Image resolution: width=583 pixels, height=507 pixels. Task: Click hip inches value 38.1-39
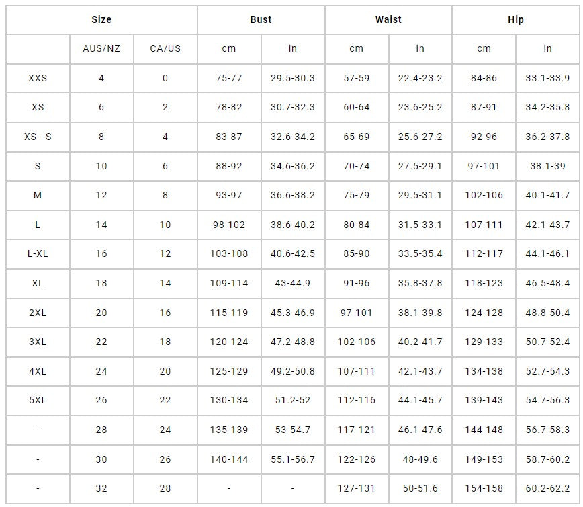(547, 166)
